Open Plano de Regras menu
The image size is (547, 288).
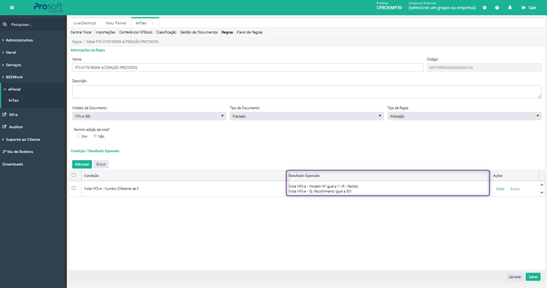tap(250, 32)
